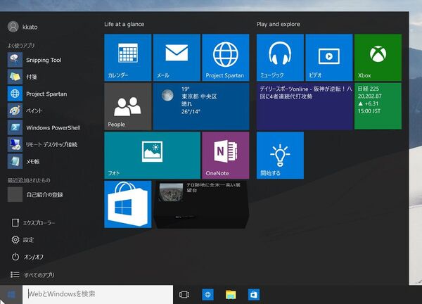This screenshot has width=422, height=304.
Task: Open the ミュージック music tile
Action: coord(280,58)
